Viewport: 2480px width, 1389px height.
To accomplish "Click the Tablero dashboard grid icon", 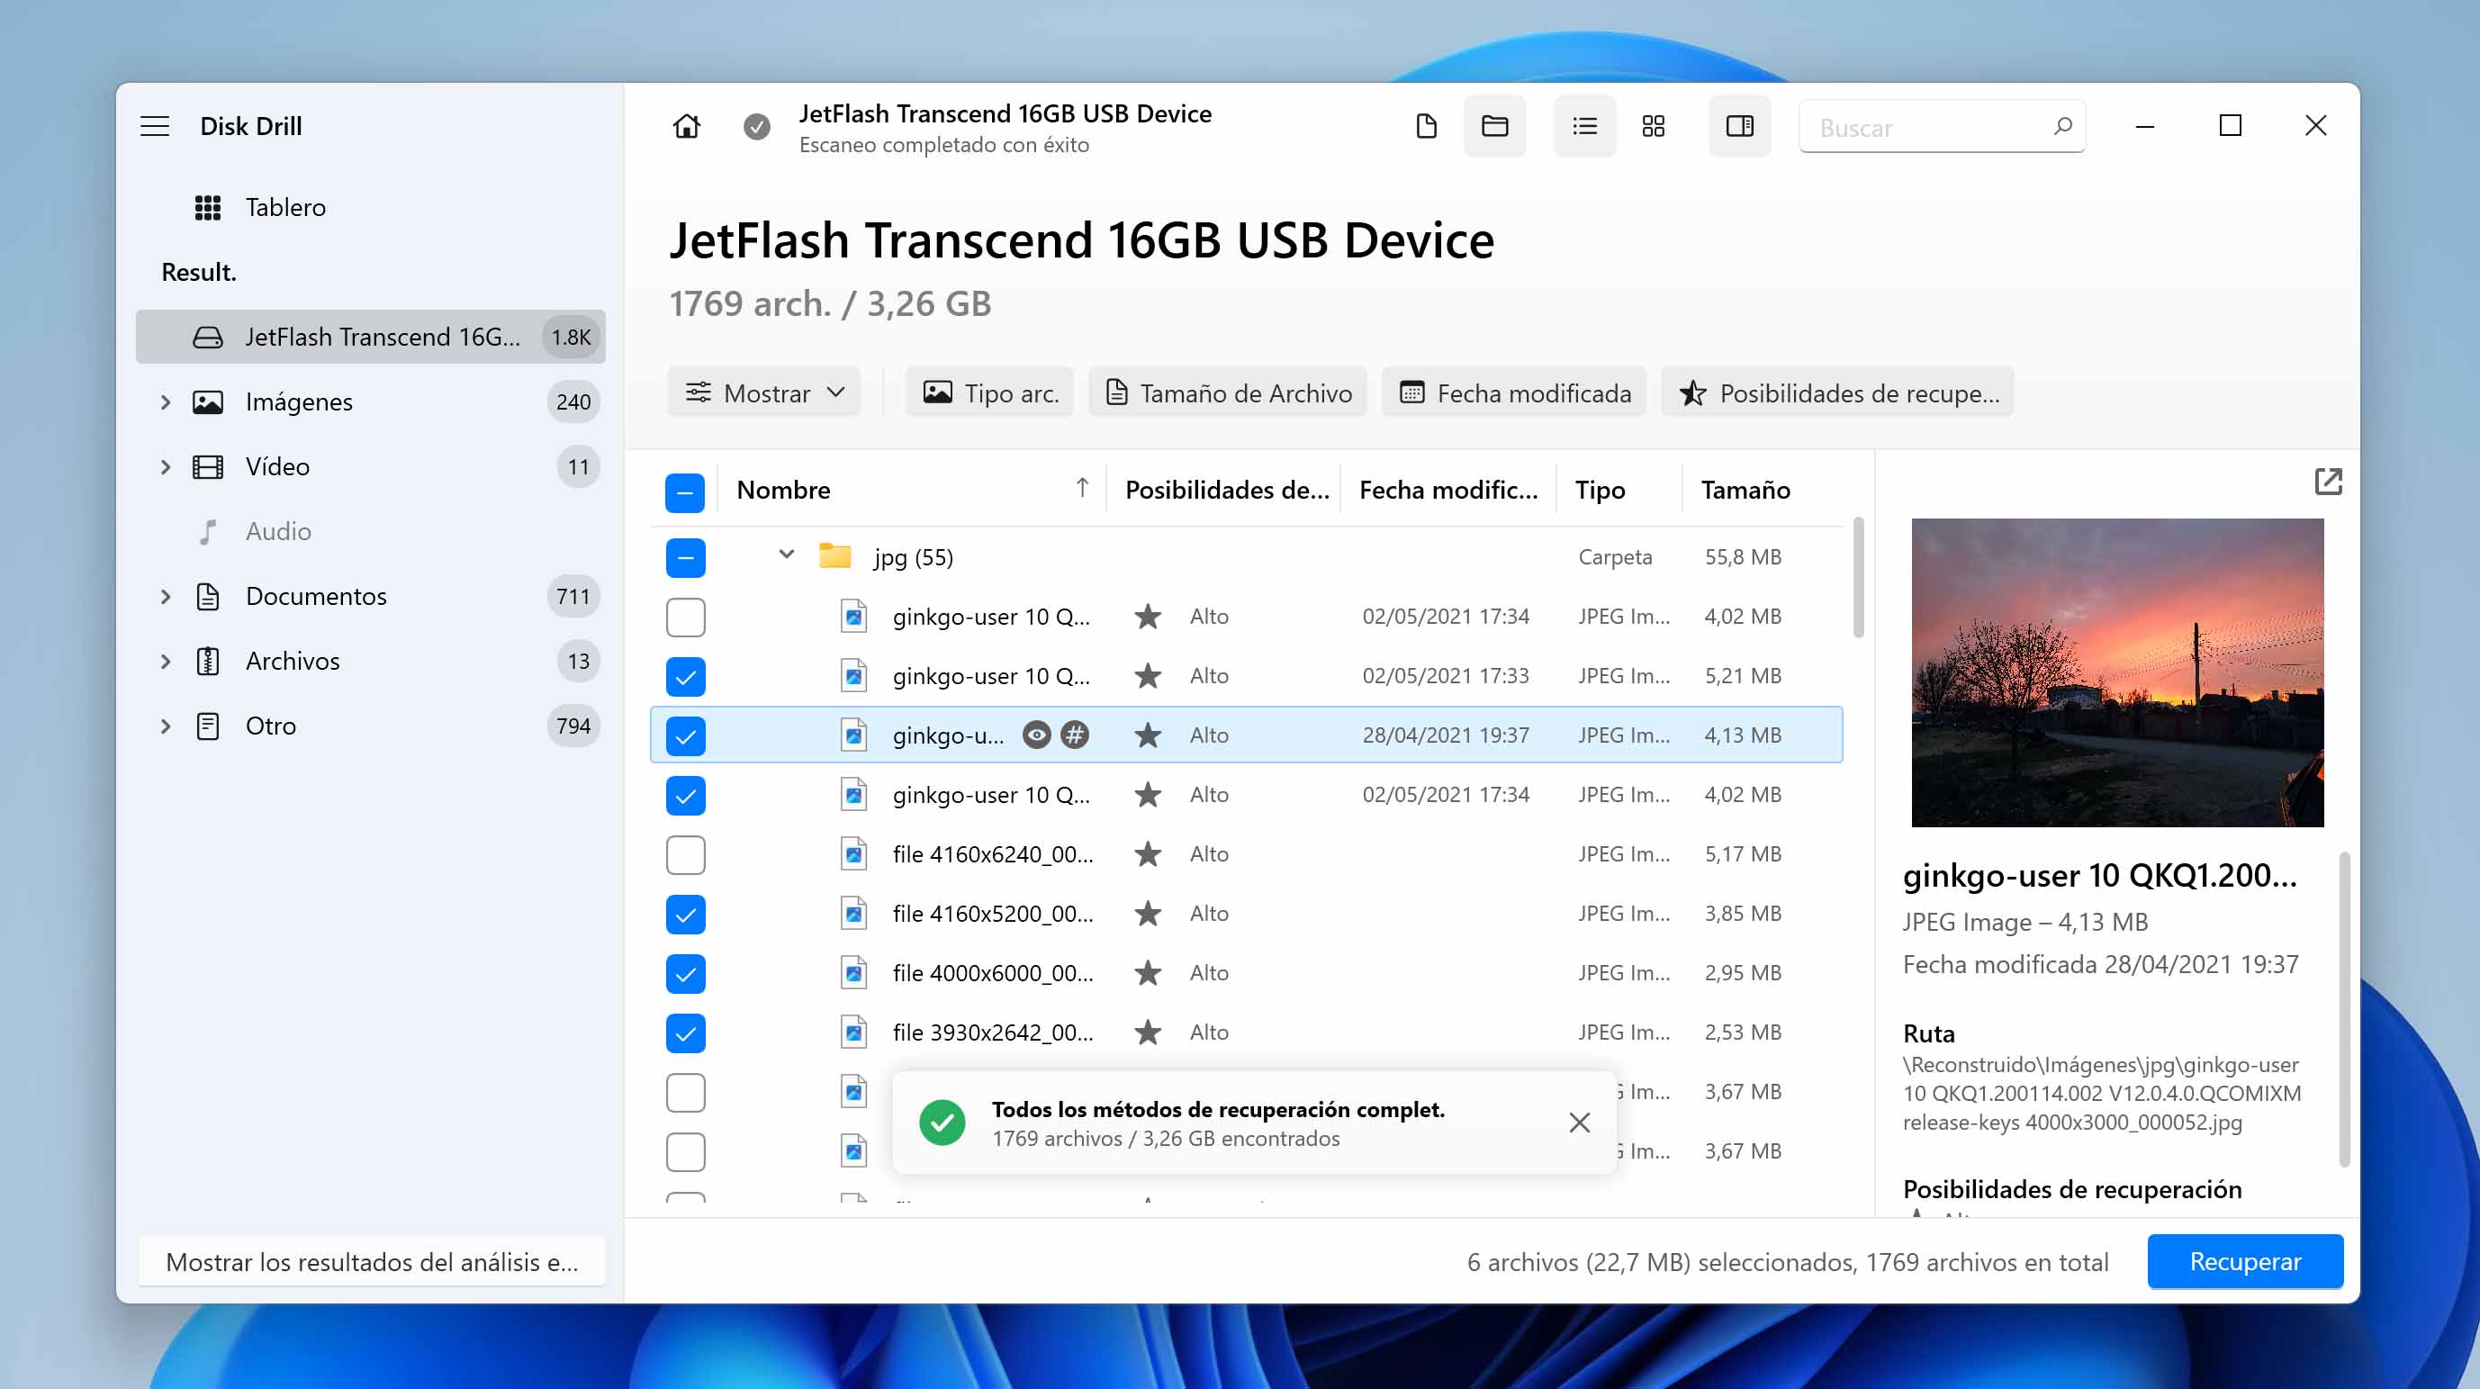I will click(208, 207).
